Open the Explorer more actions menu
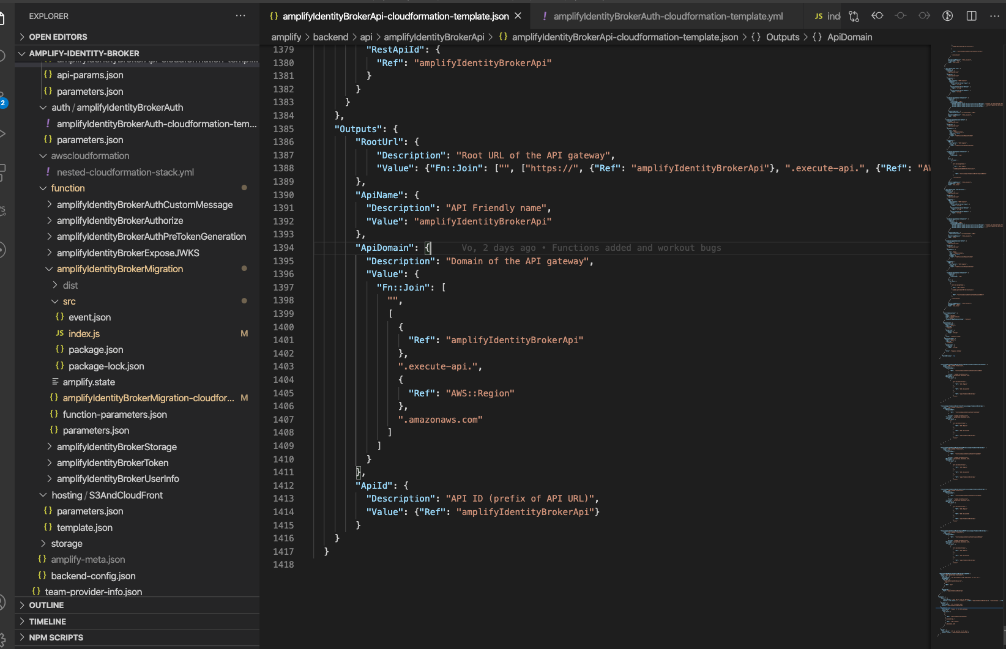Image resolution: width=1006 pixels, height=649 pixels. 240,16
